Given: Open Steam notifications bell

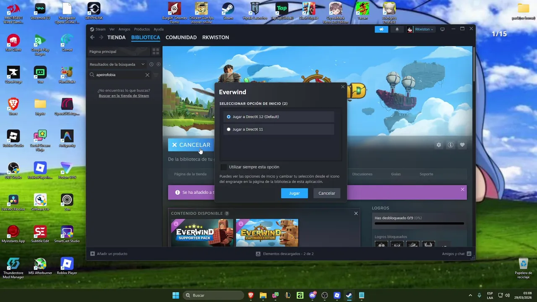Looking at the screenshot, I should (397, 29).
